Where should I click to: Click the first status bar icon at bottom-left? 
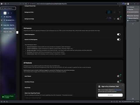pyautogui.click(x=1, y=101)
